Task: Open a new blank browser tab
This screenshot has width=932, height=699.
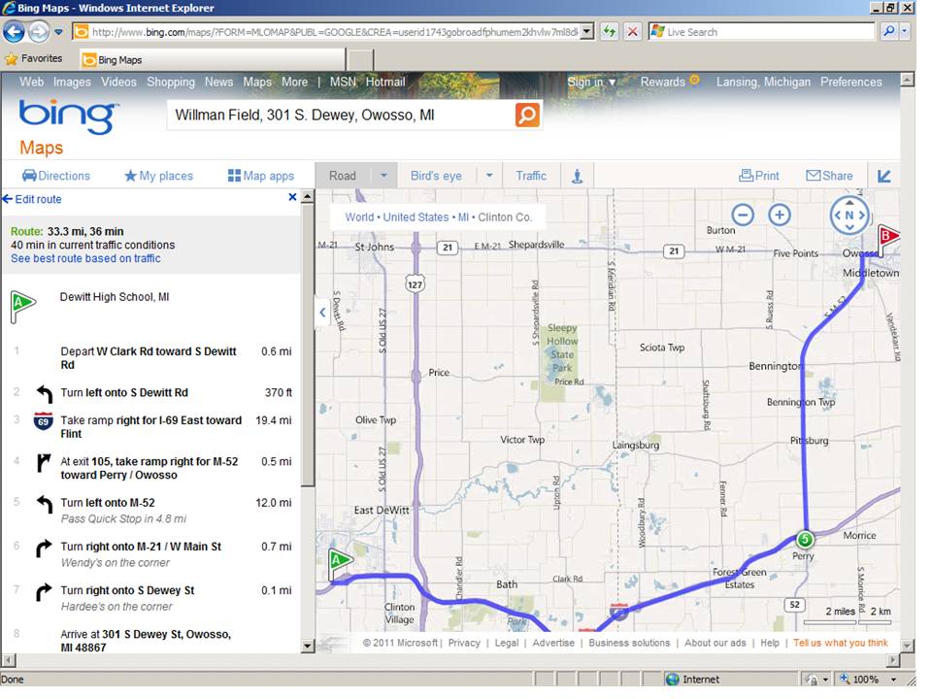Action: 360,60
